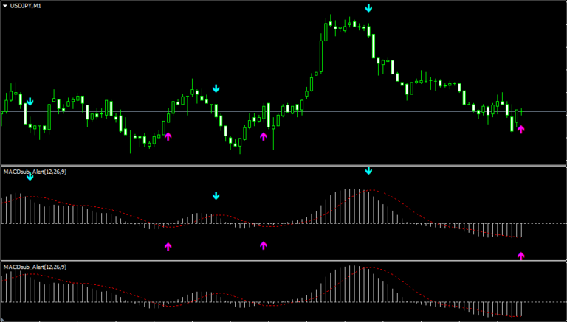Click MACDsub_Alert label in upper indicator window

coord(34,172)
